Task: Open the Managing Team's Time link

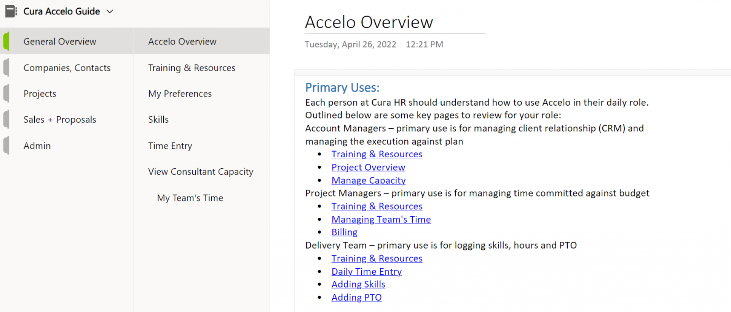Action: coord(381,219)
